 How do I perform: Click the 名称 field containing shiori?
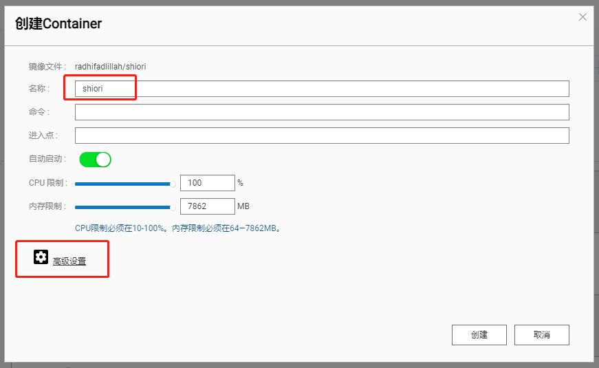pos(322,89)
